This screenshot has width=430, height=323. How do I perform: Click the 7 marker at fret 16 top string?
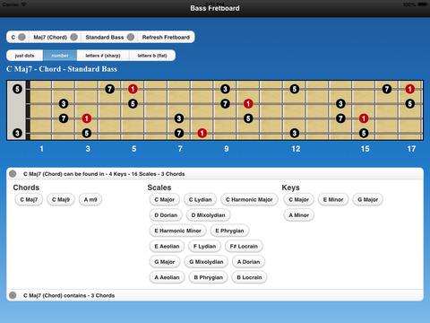click(387, 89)
